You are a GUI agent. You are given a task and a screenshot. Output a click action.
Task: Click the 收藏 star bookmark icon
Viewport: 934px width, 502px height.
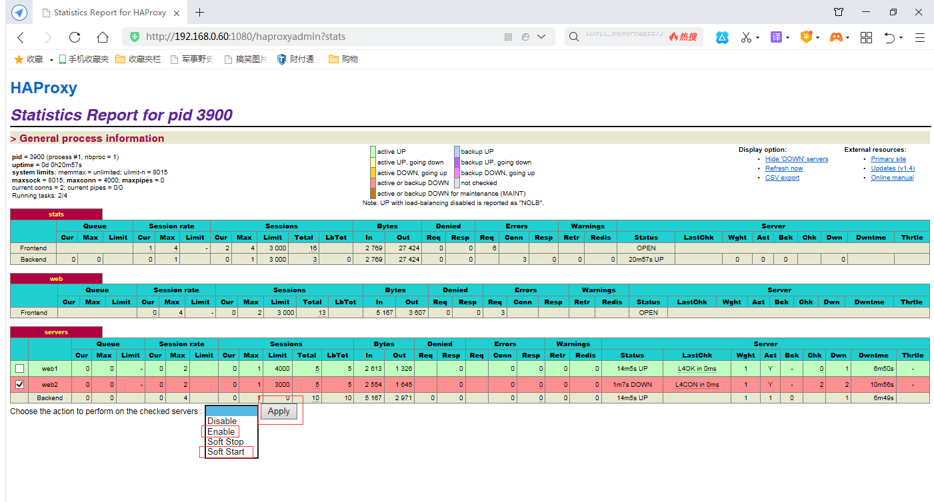pos(19,59)
